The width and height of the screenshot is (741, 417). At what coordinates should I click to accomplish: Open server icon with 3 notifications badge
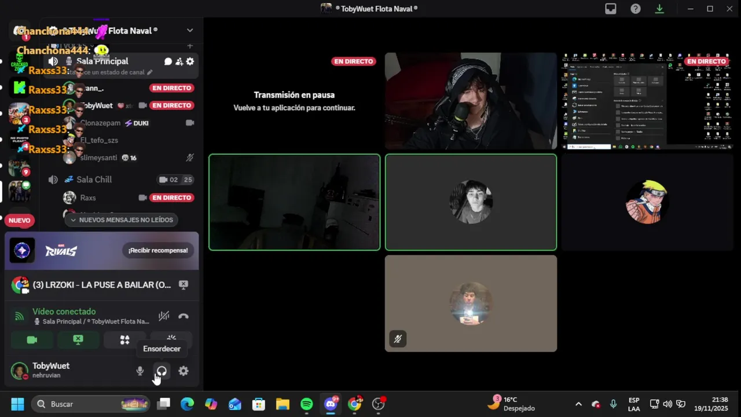click(x=19, y=114)
